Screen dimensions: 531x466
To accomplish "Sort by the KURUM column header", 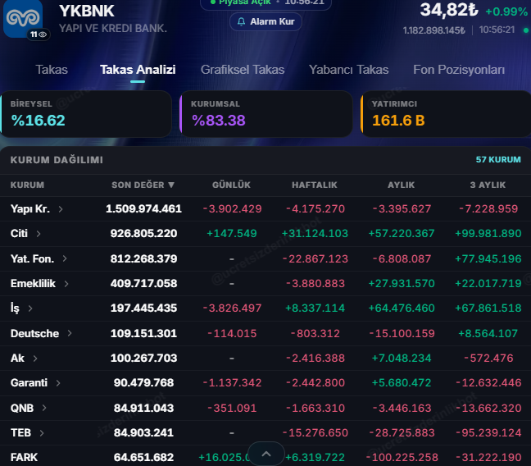I will (27, 185).
